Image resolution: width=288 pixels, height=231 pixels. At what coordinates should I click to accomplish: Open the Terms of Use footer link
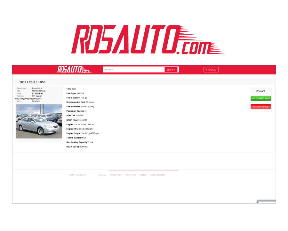pos(131,175)
